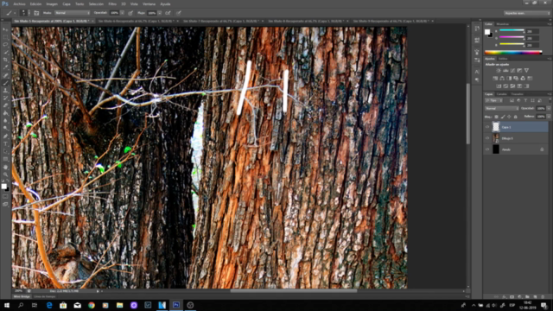This screenshot has height=311, width=553.
Task: Switch to the Canales tab
Action: click(x=501, y=94)
